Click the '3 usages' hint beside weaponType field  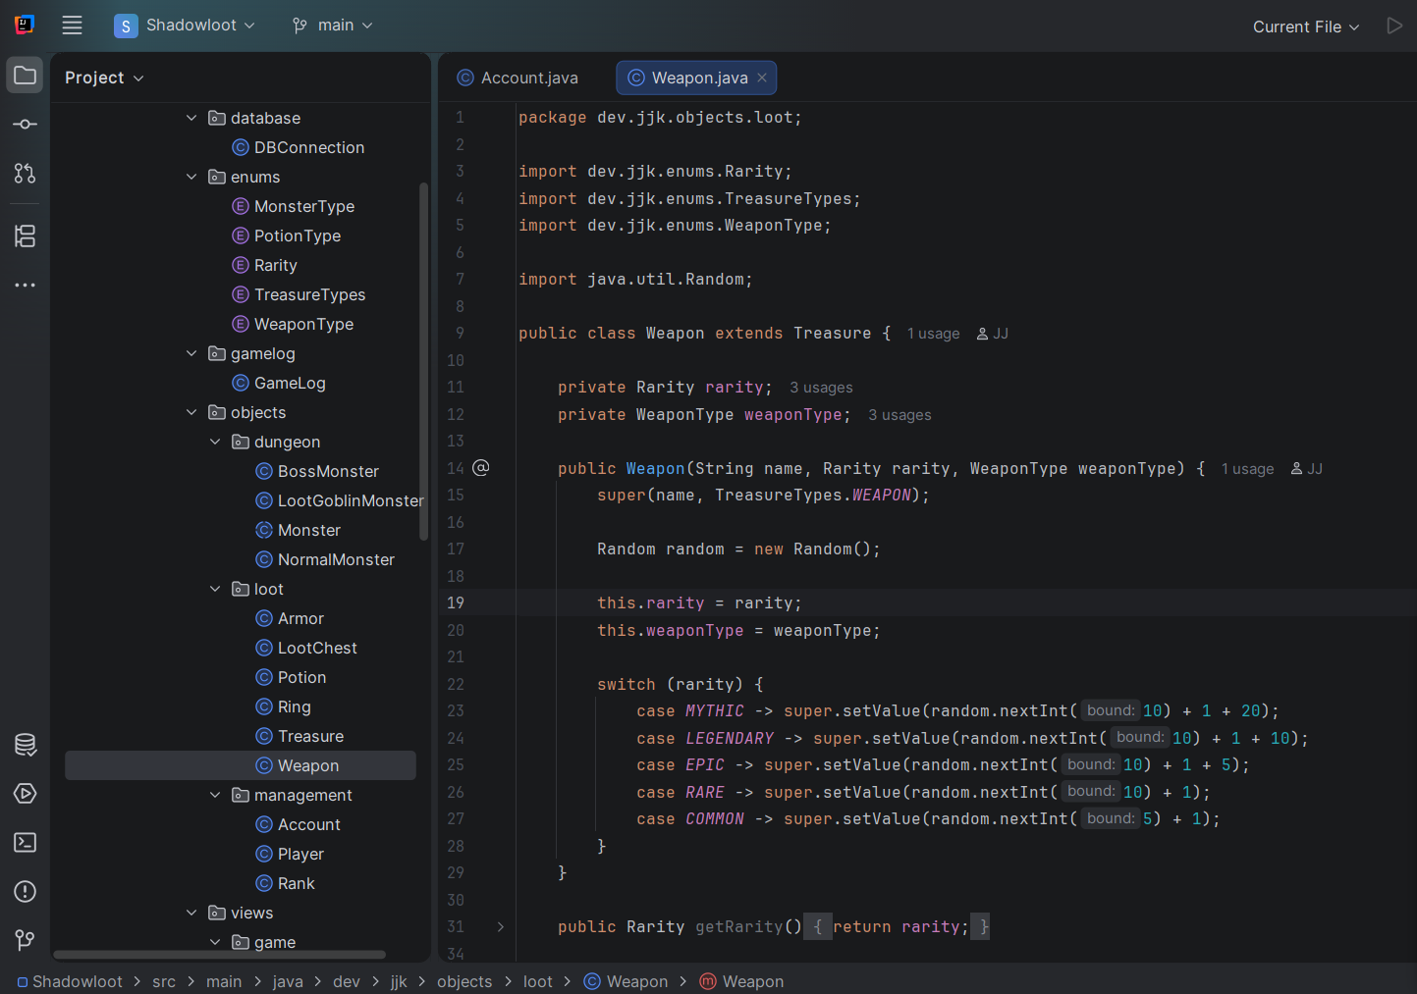pyautogui.click(x=899, y=415)
